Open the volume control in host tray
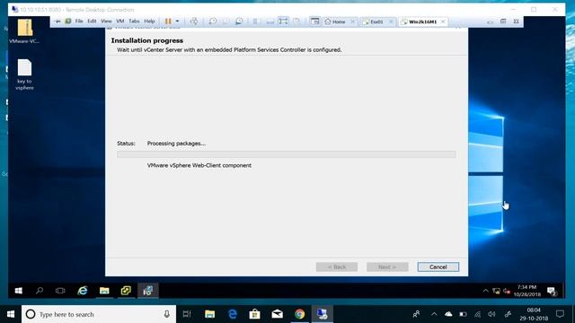Viewport: 575px width, 323px height. click(x=491, y=314)
